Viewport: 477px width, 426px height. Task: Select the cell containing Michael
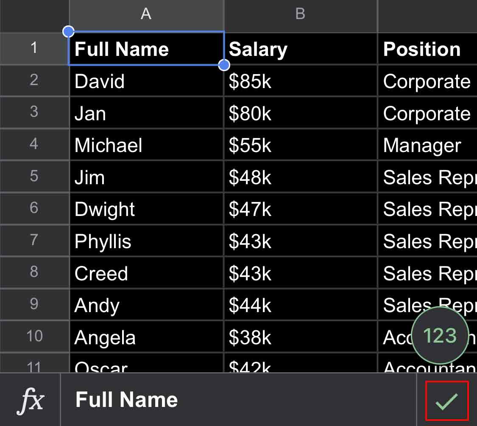point(146,145)
